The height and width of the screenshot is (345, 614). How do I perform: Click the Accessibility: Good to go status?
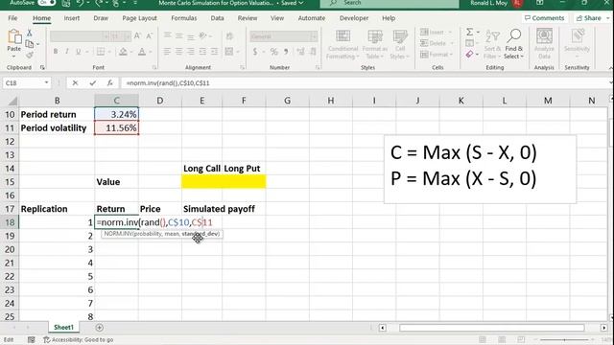(79, 339)
